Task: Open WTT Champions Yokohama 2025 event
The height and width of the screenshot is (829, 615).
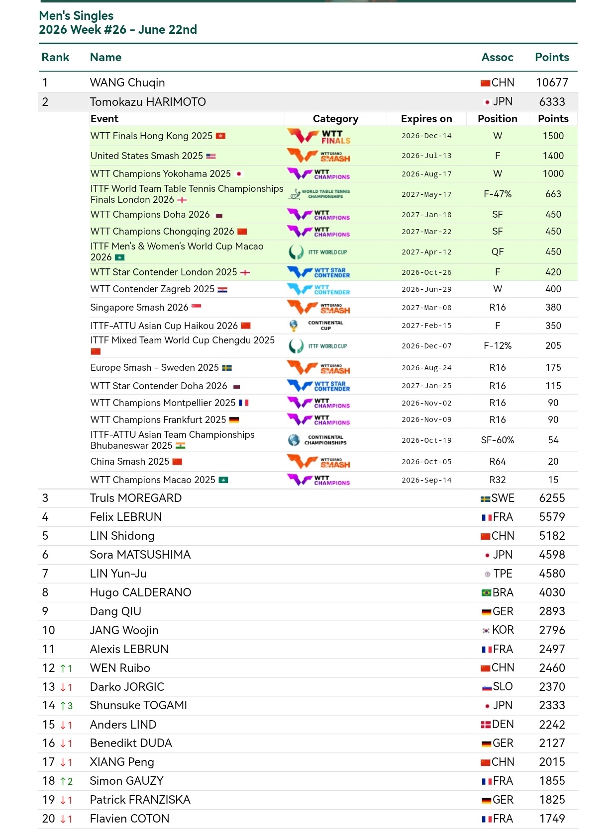Action: point(161,174)
